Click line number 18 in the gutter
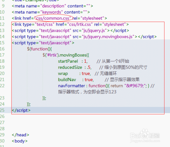This screenshot has width=170, height=147. point(2,61)
